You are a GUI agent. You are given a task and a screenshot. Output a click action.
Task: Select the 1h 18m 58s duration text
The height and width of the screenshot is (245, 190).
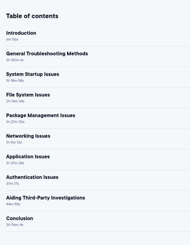(x=15, y=81)
